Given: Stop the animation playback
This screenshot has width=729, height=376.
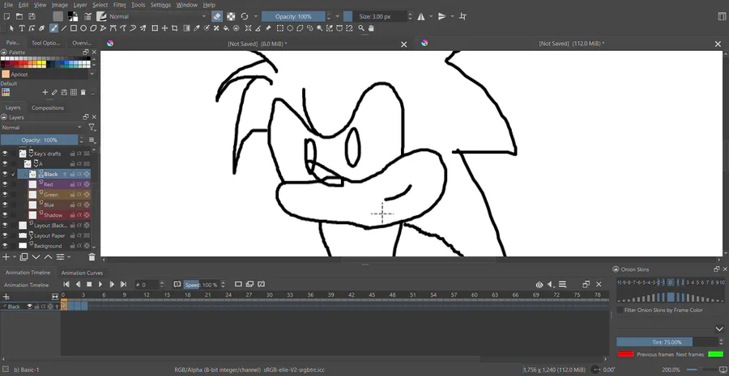Looking at the screenshot, I should pos(89,284).
